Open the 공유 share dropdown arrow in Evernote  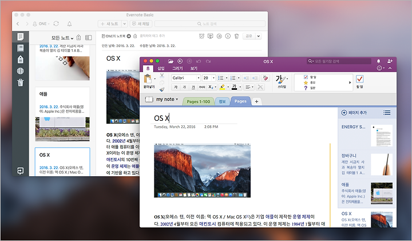(259, 36)
